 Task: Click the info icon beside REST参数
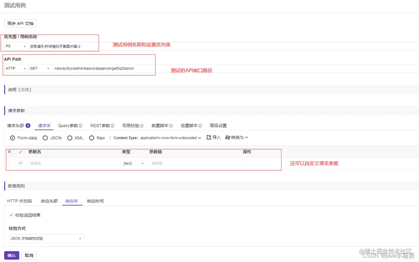(112, 126)
